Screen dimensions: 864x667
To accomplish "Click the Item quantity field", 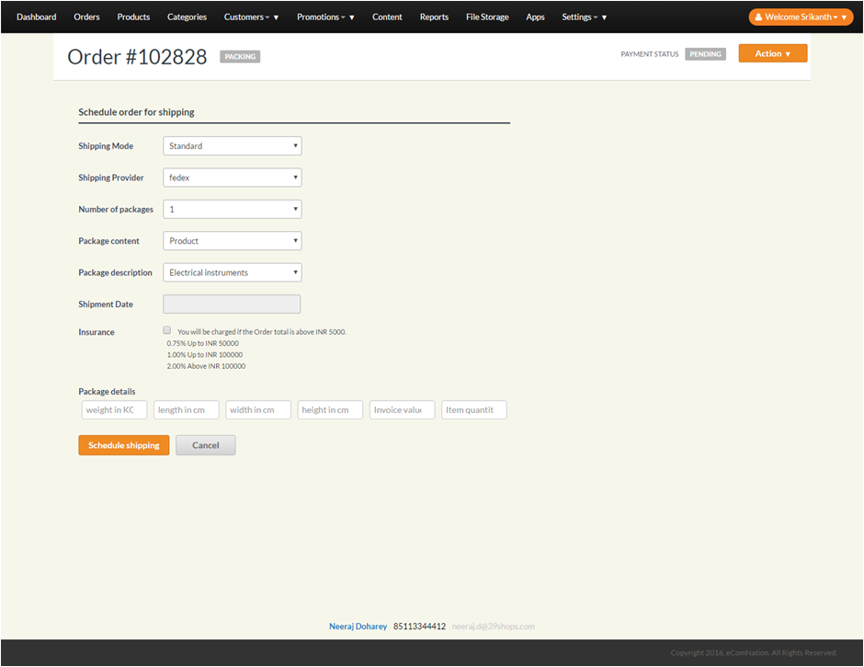I will (x=474, y=410).
